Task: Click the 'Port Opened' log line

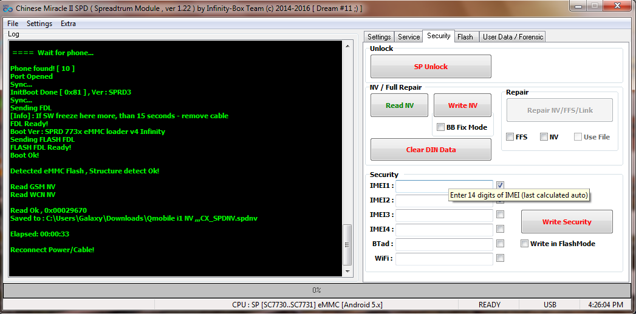Action: [x=32, y=76]
